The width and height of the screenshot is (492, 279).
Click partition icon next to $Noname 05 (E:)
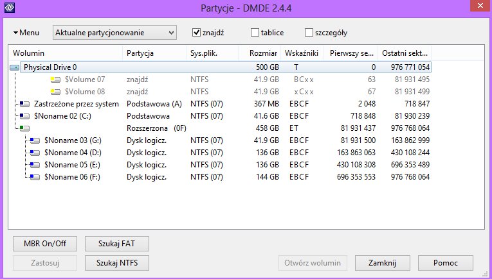coord(35,165)
